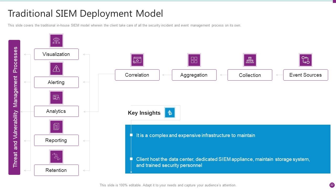Select the Analytics chart icon
The width and height of the screenshot is (336, 189).
[56, 98]
